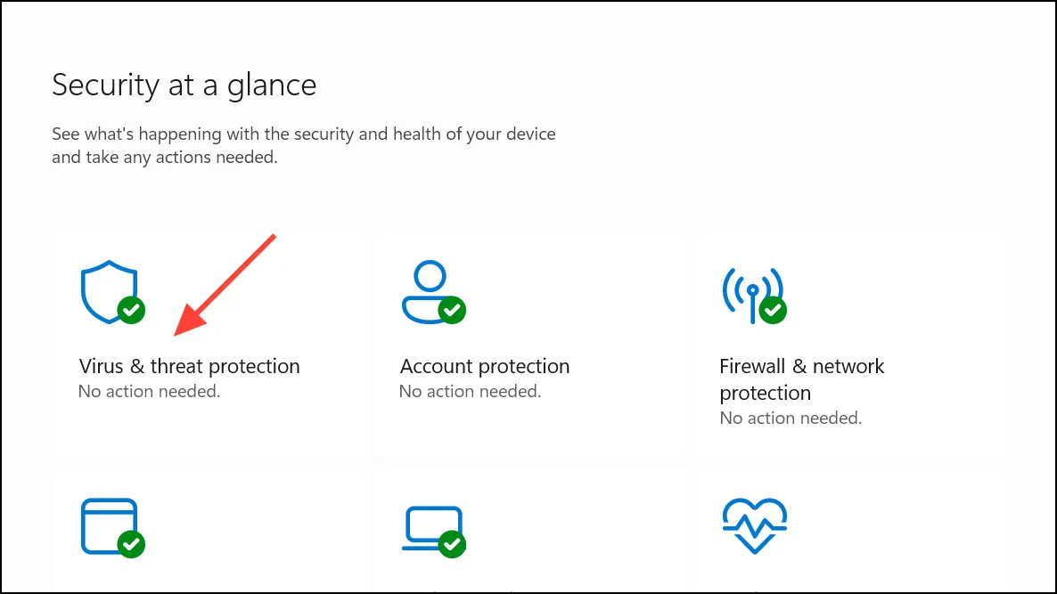This screenshot has width=1057, height=594.
Task: Open Virus & threat protection shield icon
Action: click(x=110, y=291)
